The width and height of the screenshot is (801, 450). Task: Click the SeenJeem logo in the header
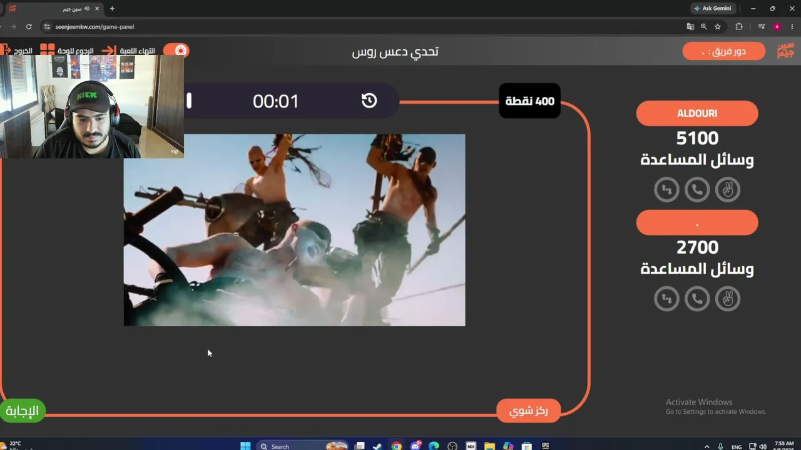[x=785, y=51]
